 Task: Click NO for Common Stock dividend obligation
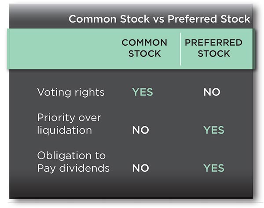(141, 168)
